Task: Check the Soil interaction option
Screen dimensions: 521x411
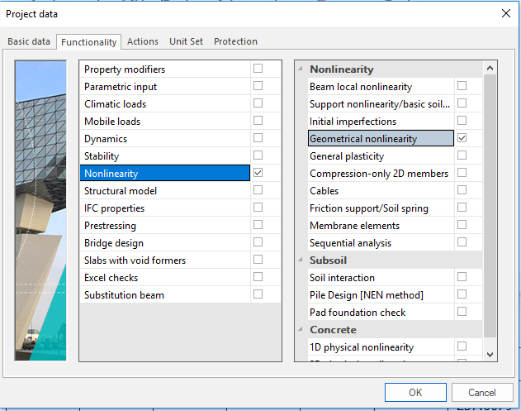Action: [x=462, y=277]
